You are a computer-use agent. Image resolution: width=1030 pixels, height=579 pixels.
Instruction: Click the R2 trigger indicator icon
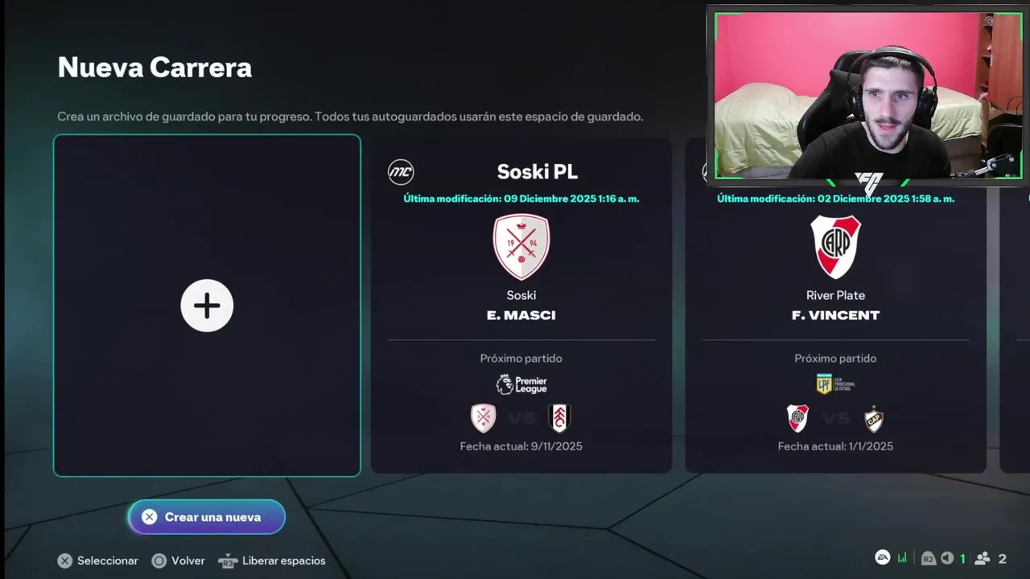[929, 558]
